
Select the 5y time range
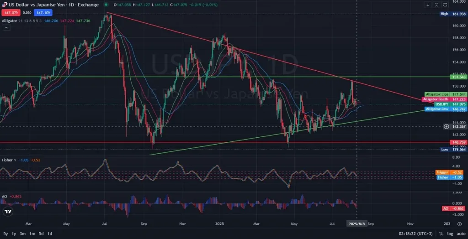[x=5, y=234]
